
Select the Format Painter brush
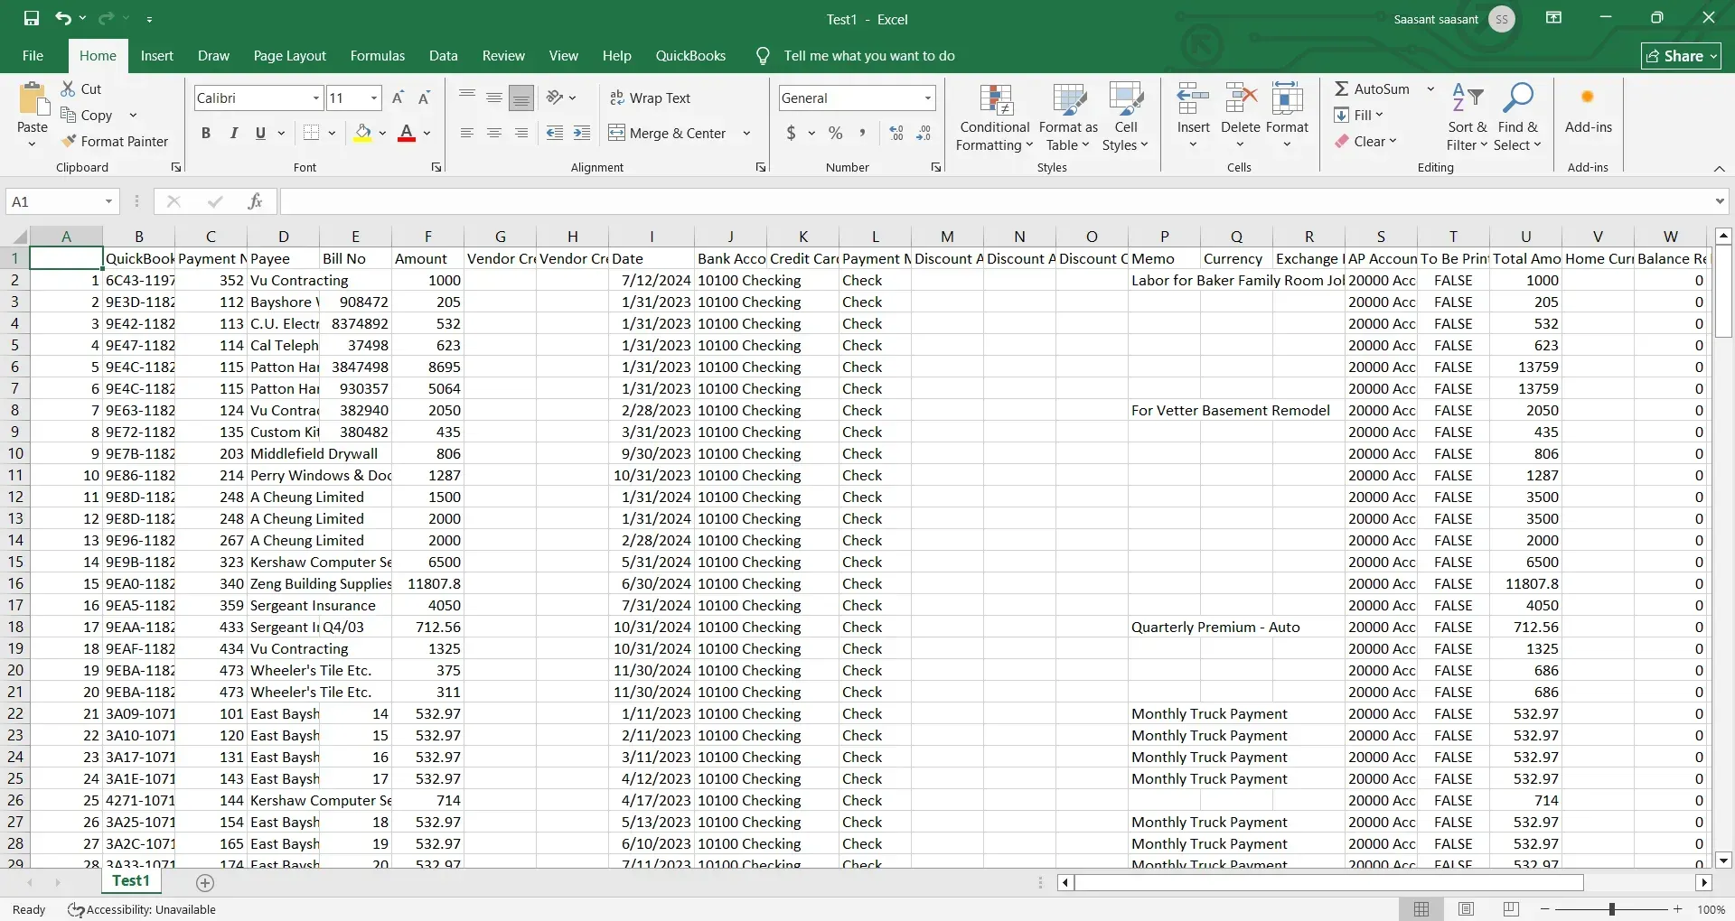point(68,141)
